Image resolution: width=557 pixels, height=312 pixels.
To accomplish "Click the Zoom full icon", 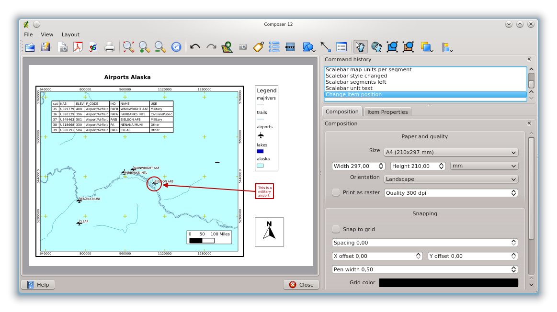I will [x=128, y=47].
